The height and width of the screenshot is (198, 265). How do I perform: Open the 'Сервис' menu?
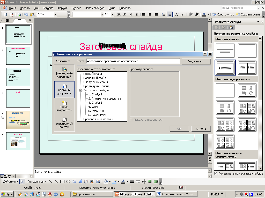76,8
